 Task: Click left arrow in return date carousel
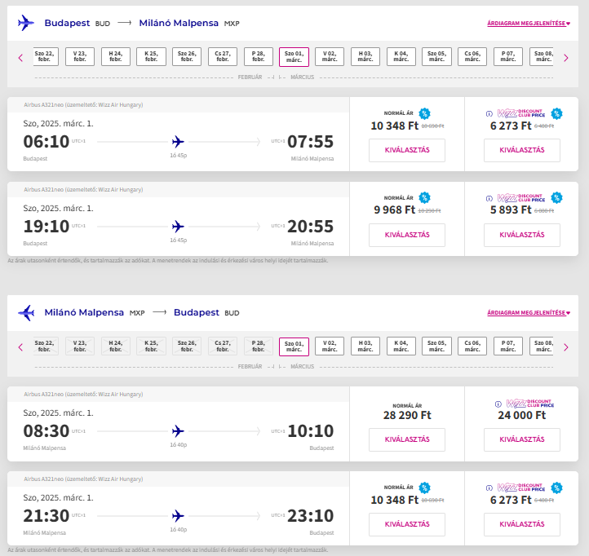[20, 347]
